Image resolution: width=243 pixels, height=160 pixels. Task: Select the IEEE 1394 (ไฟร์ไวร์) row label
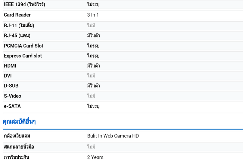pyautogui.click(x=24, y=5)
